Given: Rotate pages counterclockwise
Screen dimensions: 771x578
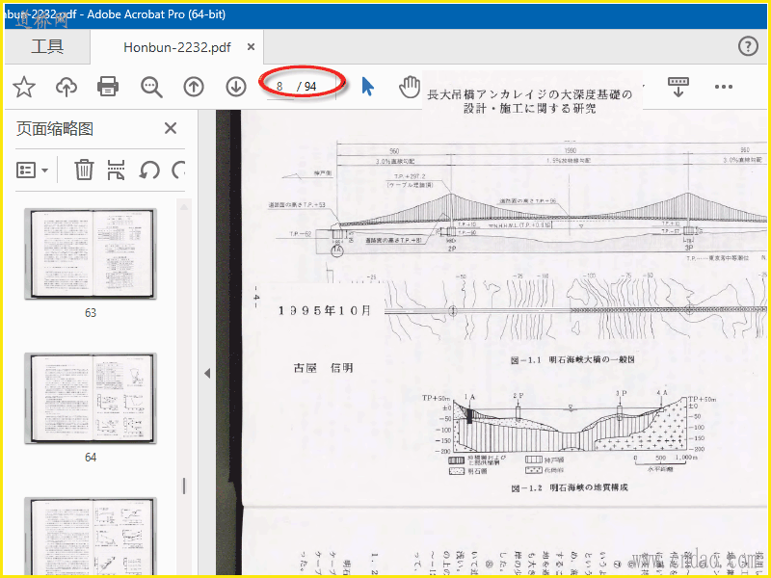Looking at the screenshot, I should 149,171.
